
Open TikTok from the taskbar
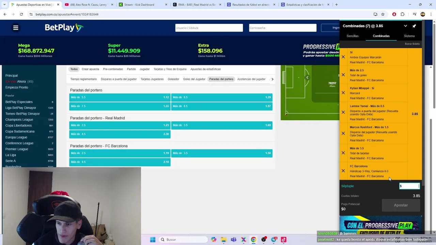coord(284,240)
